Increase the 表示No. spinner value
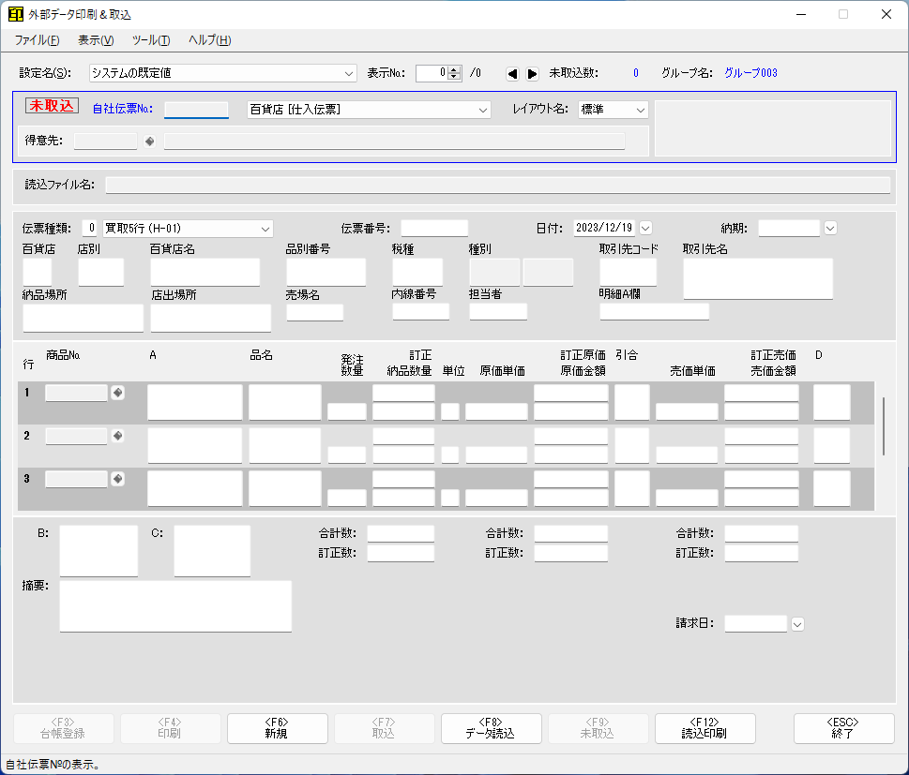This screenshot has width=909, height=775. pos(455,69)
